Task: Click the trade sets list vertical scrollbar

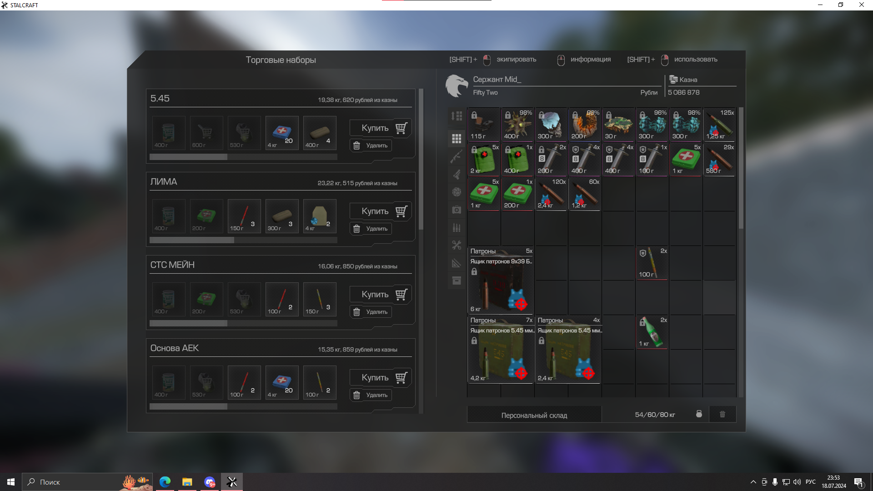Action: click(x=421, y=159)
